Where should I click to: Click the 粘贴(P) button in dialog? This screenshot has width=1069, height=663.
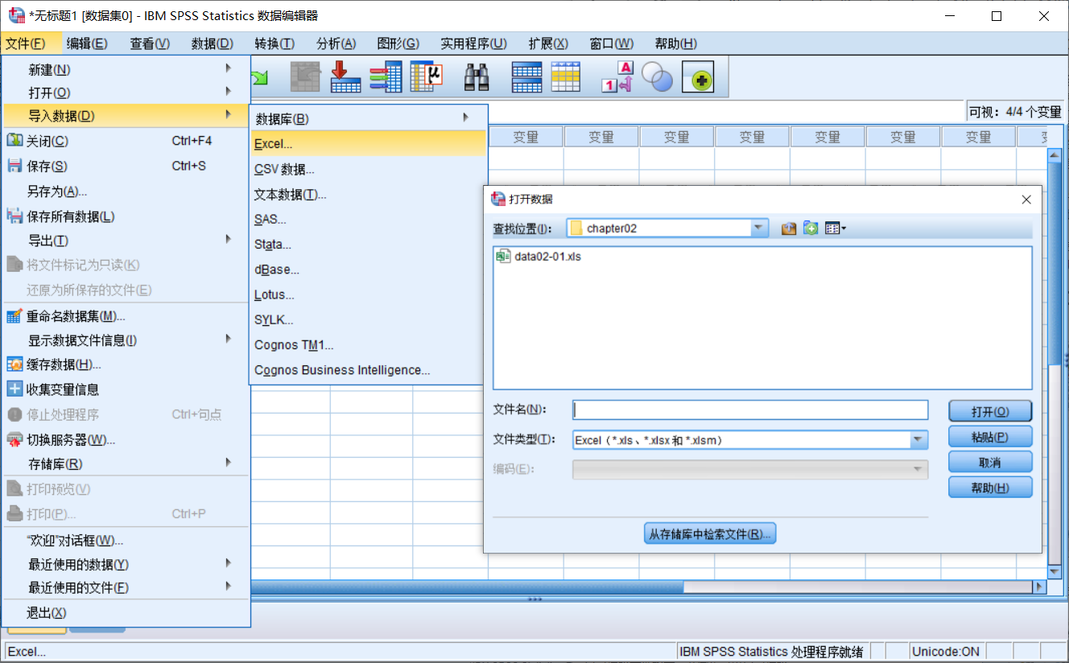[x=990, y=437]
